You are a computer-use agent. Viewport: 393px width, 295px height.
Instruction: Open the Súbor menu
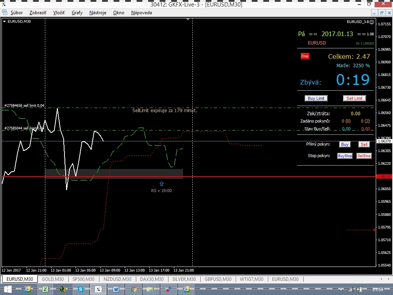tap(17, 13)
